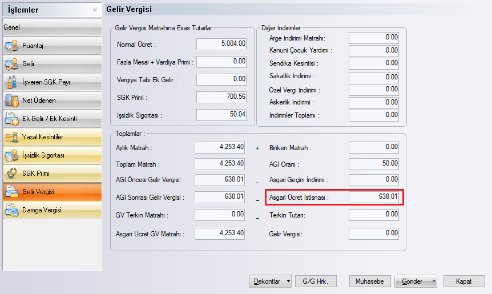This screenshot has height=294, width=492.
Task: Select the Yasal Kesintiler icon
Action: pos(12,137)
